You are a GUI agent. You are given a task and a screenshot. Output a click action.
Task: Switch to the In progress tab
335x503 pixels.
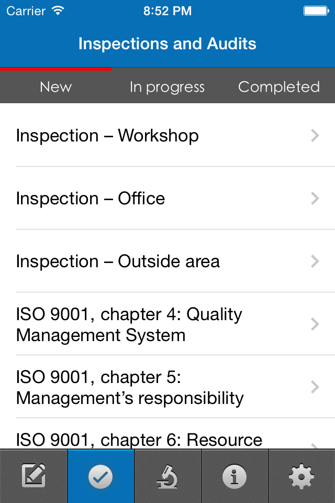pyautogui.click(x=167, y=86)
